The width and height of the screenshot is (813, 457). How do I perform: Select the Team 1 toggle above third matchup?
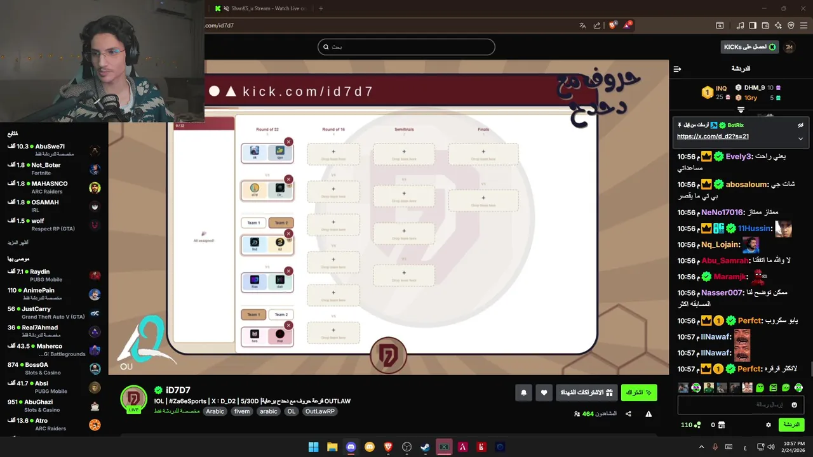pyautogui.click(x=253, y=223)
